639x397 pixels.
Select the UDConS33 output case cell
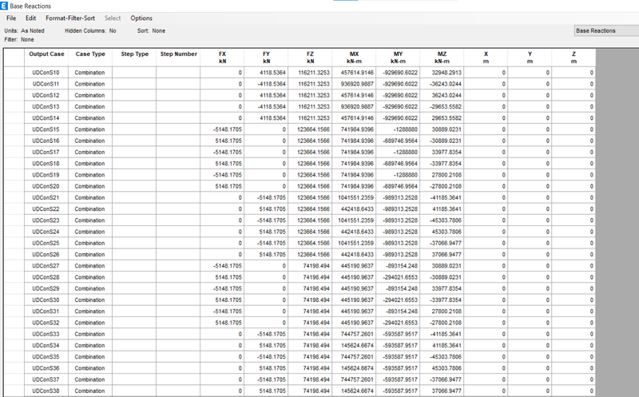pyautogui.click(x=46, y=335)
